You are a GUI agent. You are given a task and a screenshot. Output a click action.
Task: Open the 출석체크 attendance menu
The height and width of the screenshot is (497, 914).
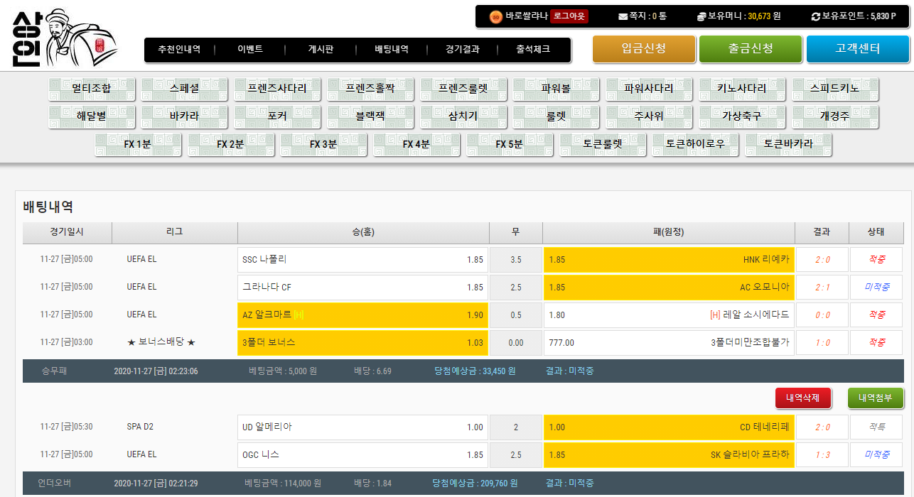[532, 50]
